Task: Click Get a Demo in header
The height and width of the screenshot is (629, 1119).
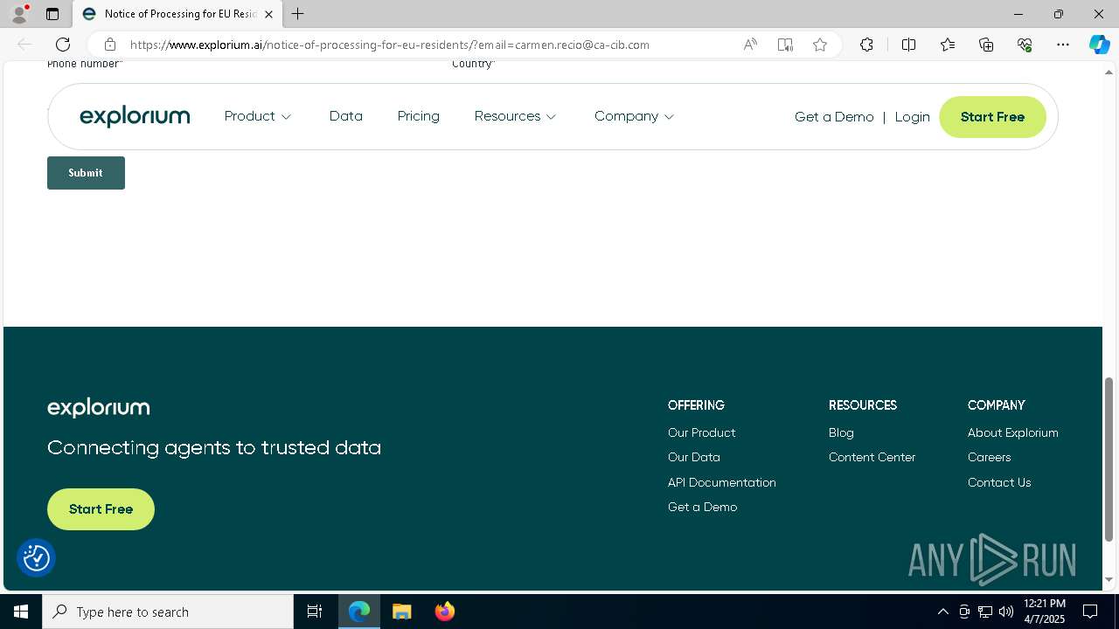Action: point(834,117)
